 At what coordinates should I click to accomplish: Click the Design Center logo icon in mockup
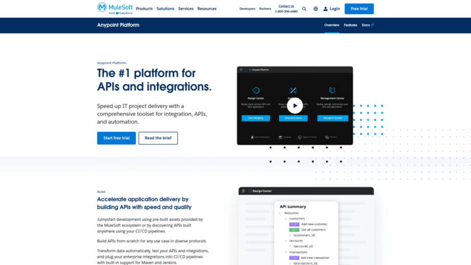(x=250, y=191)
